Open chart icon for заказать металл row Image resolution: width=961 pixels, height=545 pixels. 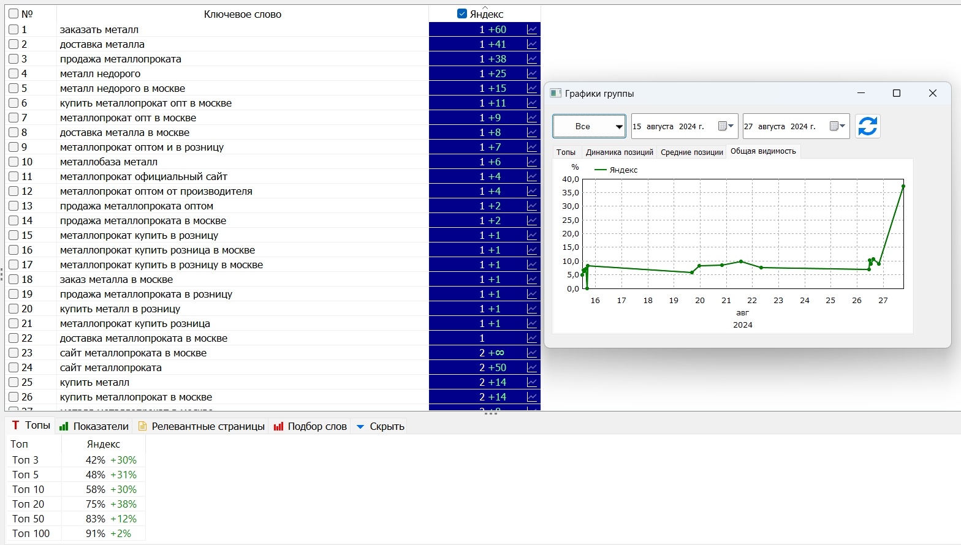click(532, 29)
